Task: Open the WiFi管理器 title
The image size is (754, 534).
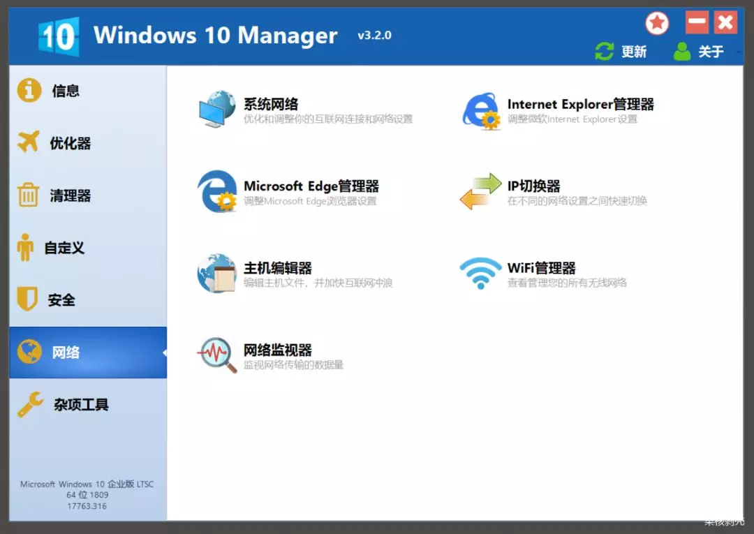Action: (x=542, y=268)
